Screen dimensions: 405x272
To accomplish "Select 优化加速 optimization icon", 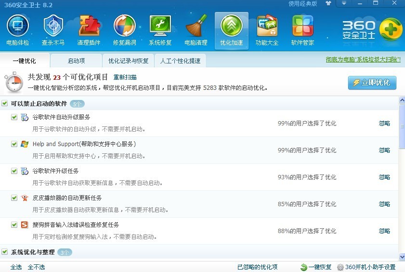I will point(232,30).
